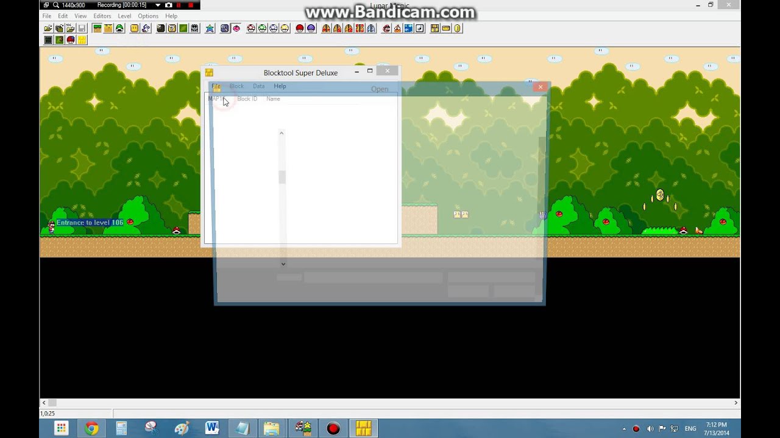Select the tan Layer 2 editing icon
The image size is (780, 438).
pyautogui.click(x=108, y=28)
